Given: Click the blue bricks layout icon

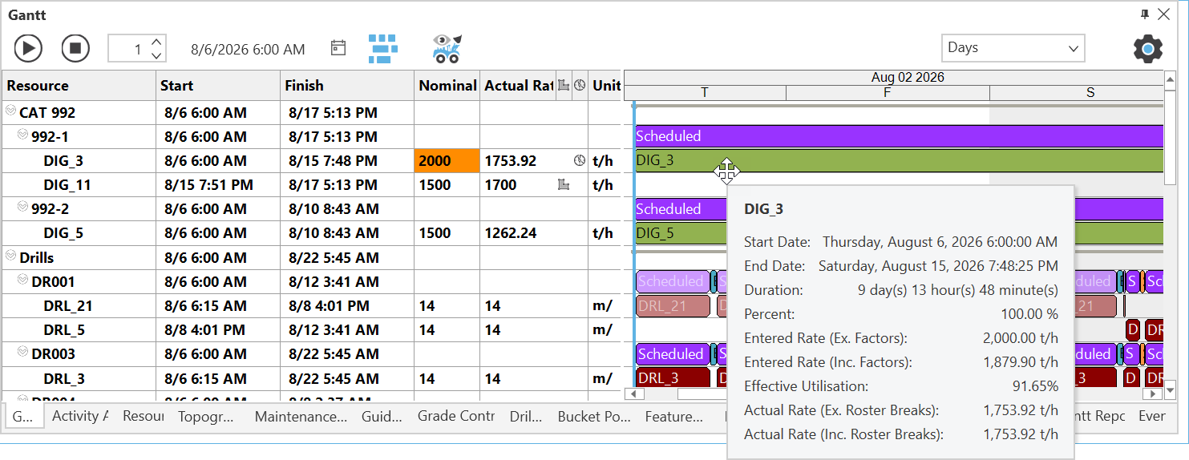Looking at the screenshot, I should (383, 49).
